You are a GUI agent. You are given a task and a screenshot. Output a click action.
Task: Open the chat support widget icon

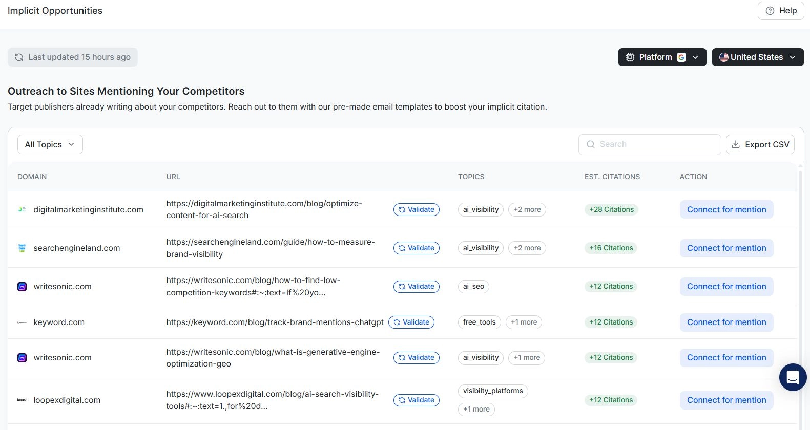pos(793,377)
